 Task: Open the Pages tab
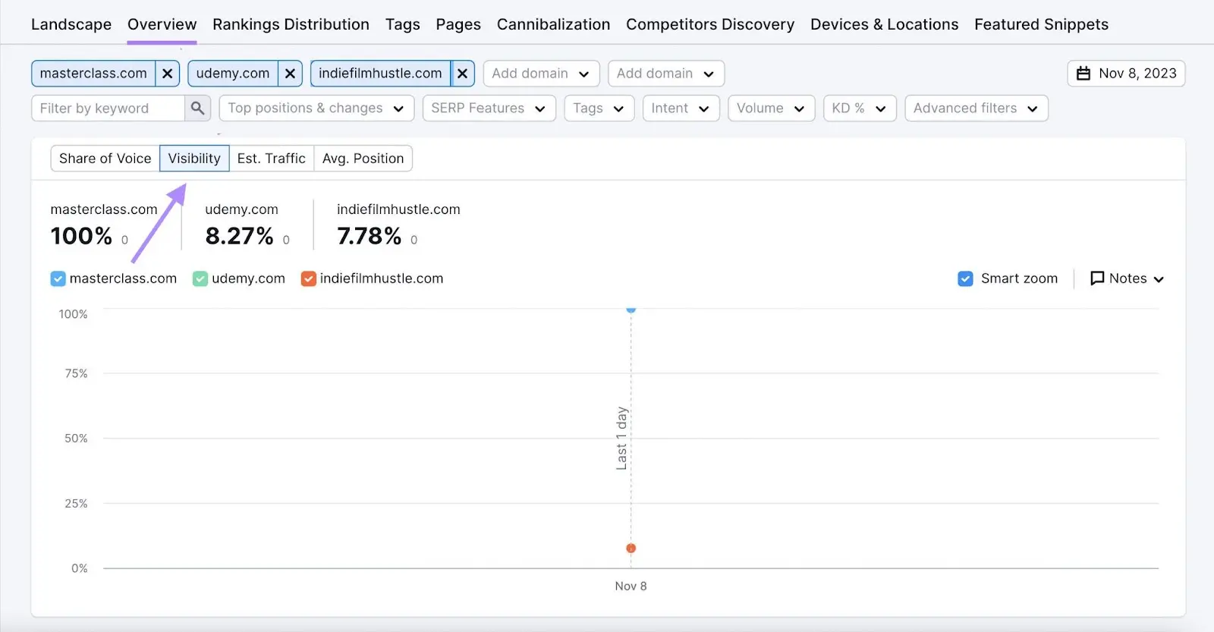tap(458, 24)
